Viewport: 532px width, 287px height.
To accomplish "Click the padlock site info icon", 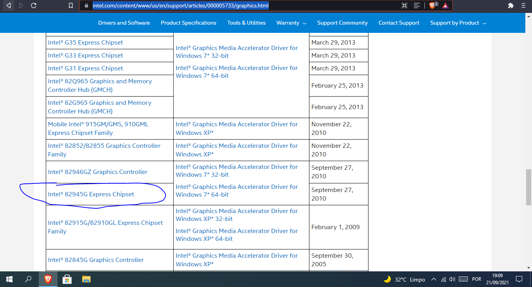I will [x=86, y=5].
